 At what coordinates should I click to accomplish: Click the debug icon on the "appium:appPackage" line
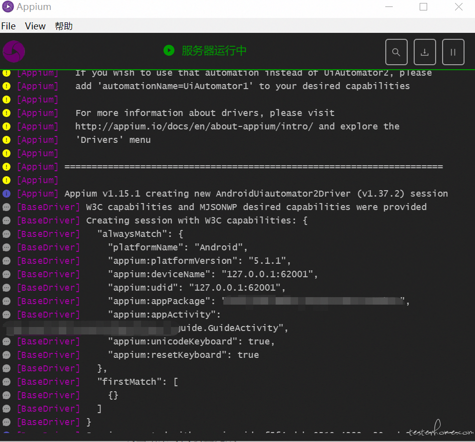(x=6, y=301)
